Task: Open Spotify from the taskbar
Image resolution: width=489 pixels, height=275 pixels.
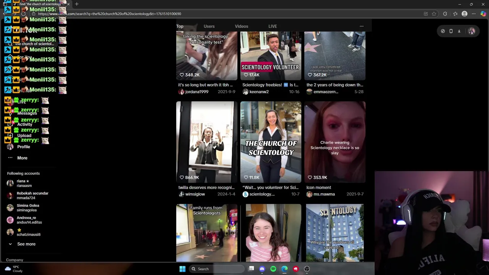Action: point(273,269)
